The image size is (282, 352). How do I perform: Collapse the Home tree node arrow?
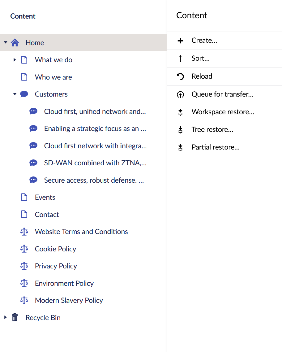6,42
